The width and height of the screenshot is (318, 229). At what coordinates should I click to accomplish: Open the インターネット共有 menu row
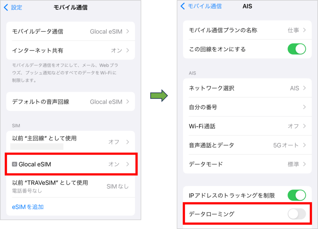click(x=70, y=50)
